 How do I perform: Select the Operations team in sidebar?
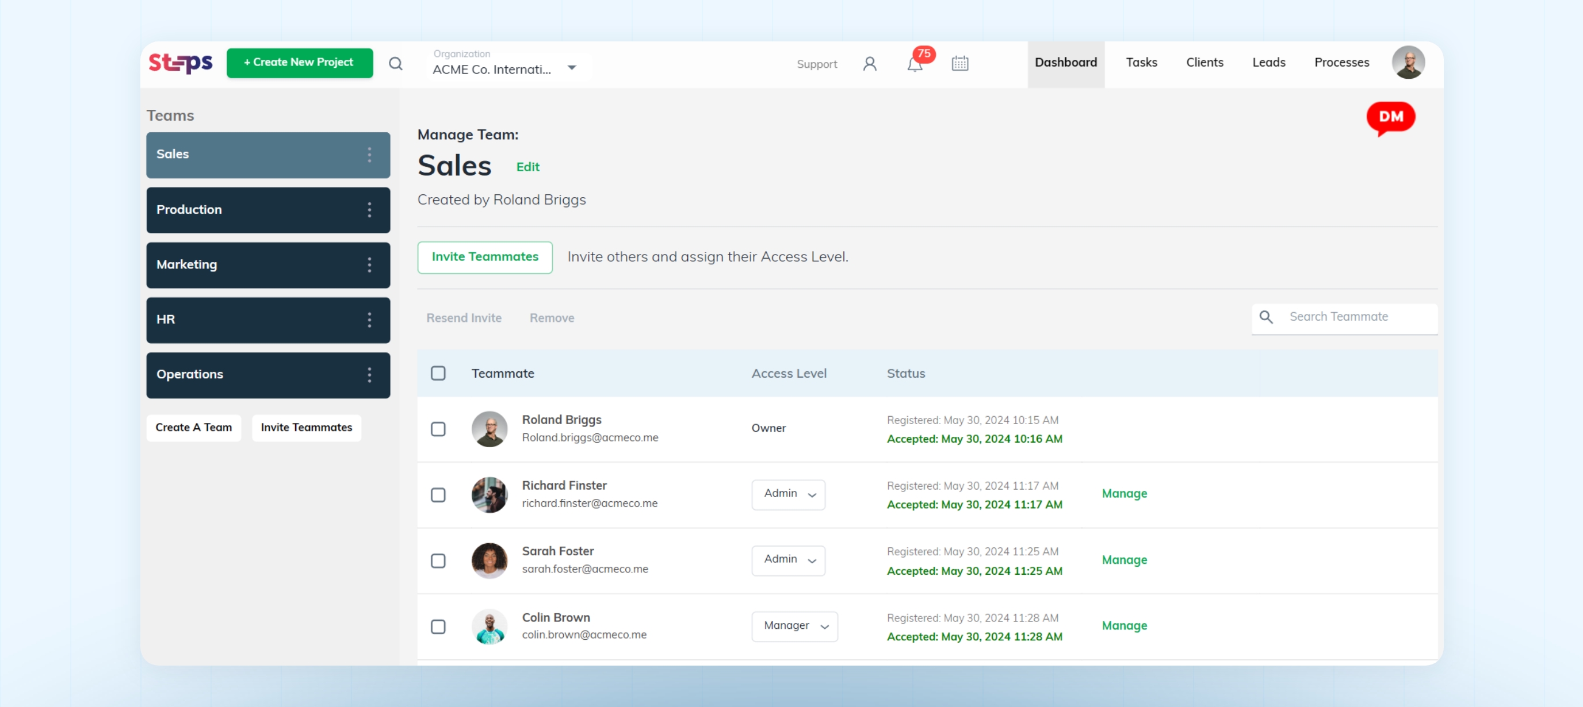point(268,375)
